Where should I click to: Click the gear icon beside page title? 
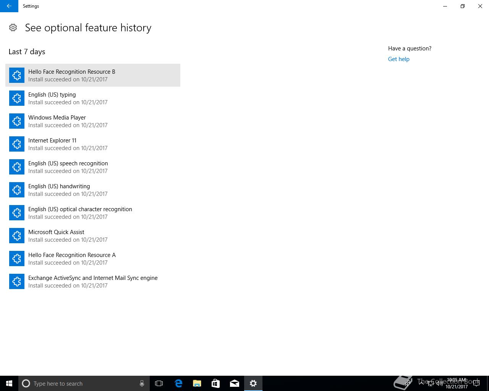point(13,27)
